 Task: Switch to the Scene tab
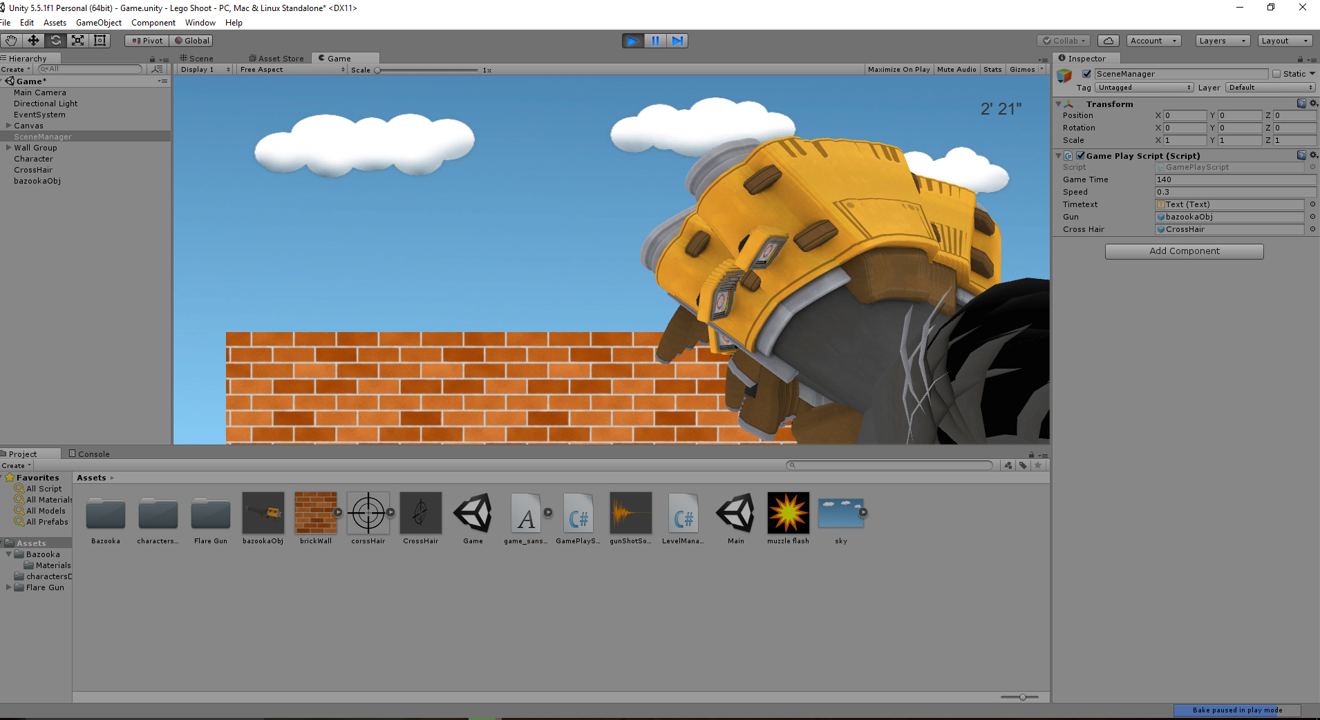[x=197, y=59]
